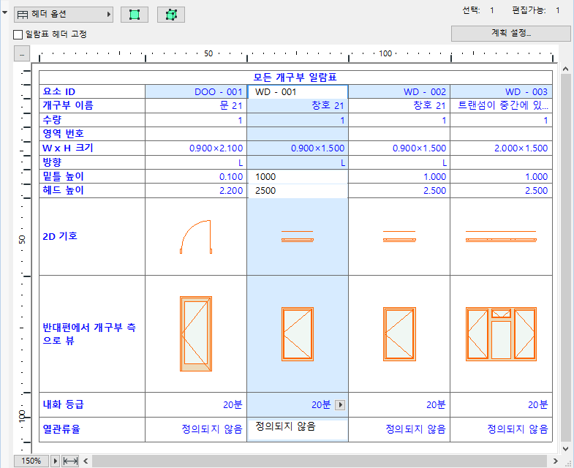This screenshot has height=468, width=574.
Task: Click the 모든 개구부 일람표 title cell
Action: [x=295, y=78]
